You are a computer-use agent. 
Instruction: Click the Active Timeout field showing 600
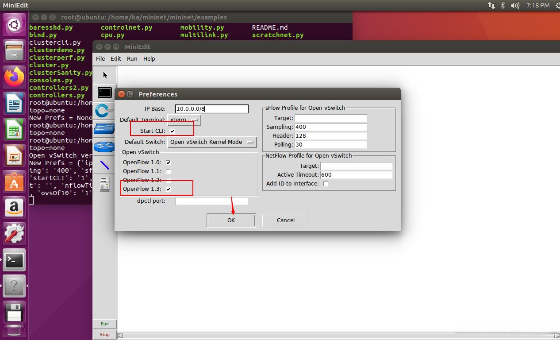point(357,175)
